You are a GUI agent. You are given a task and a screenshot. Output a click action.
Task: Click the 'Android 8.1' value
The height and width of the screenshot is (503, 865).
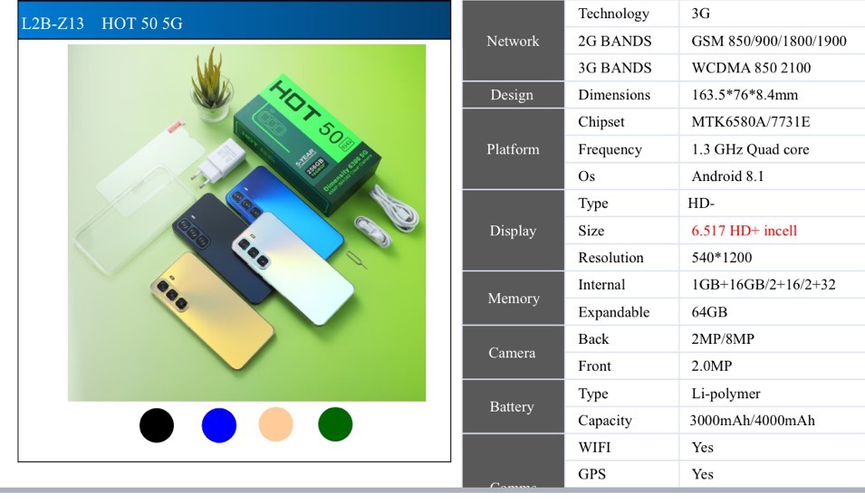click(x=727, y=176)
